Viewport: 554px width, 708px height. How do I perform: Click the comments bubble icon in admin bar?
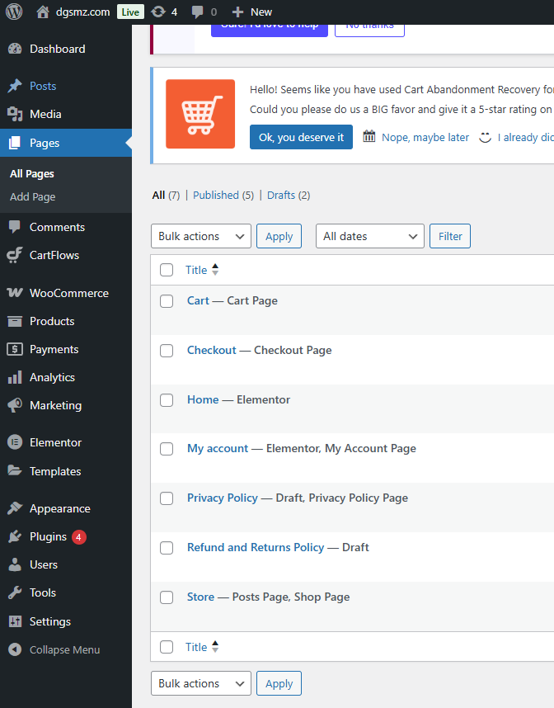click(x=198, y=12)
